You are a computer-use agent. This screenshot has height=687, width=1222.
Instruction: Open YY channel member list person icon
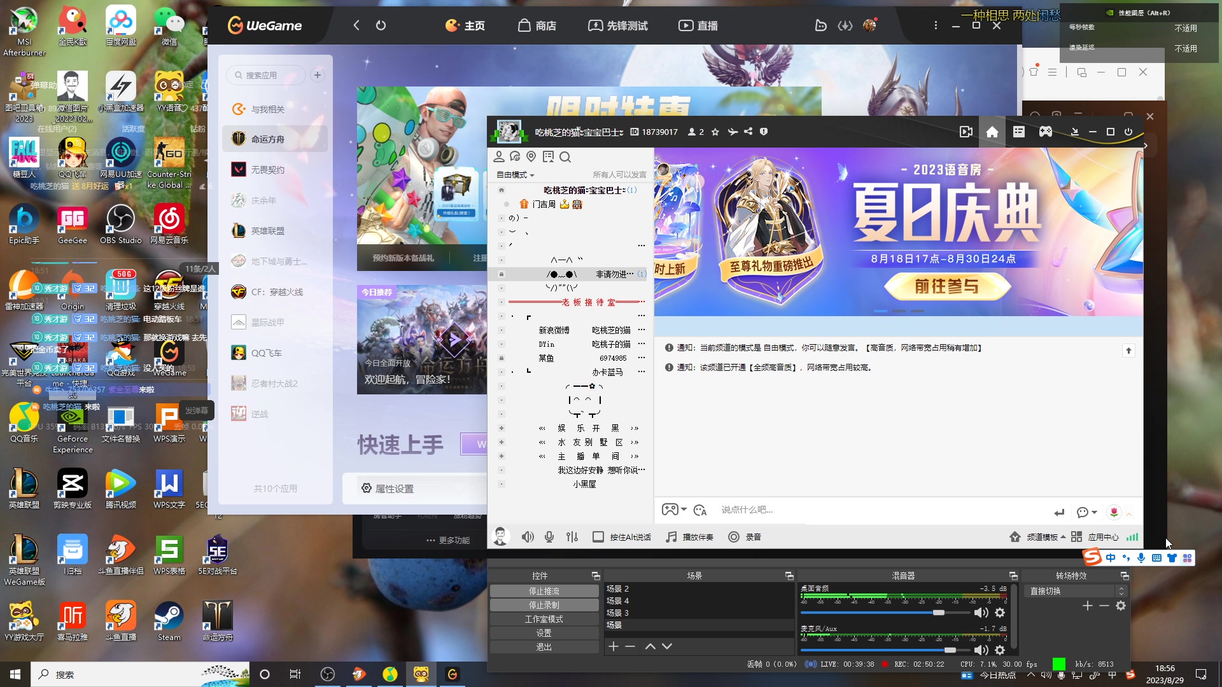499,156
